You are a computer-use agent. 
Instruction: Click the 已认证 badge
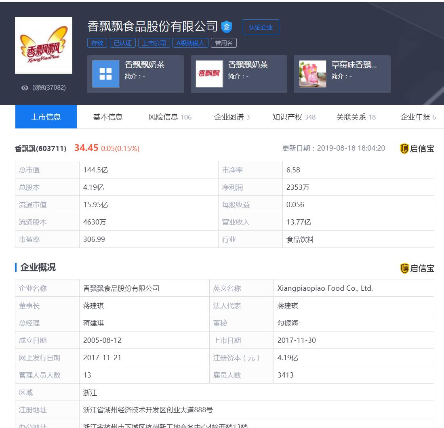(x=122, y=43)
